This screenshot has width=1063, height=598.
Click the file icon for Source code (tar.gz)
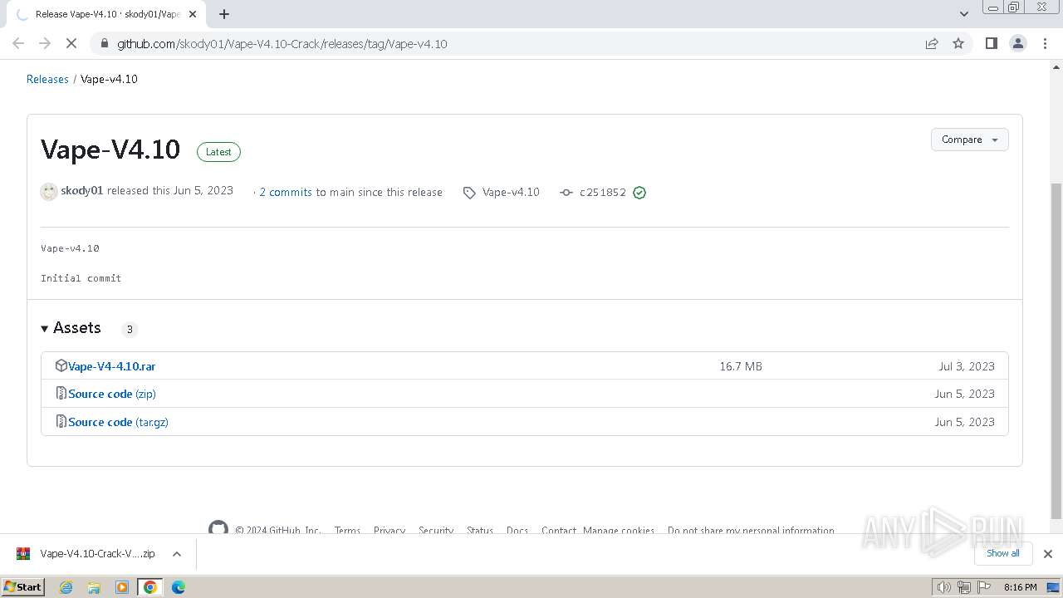tap(61, 421)
